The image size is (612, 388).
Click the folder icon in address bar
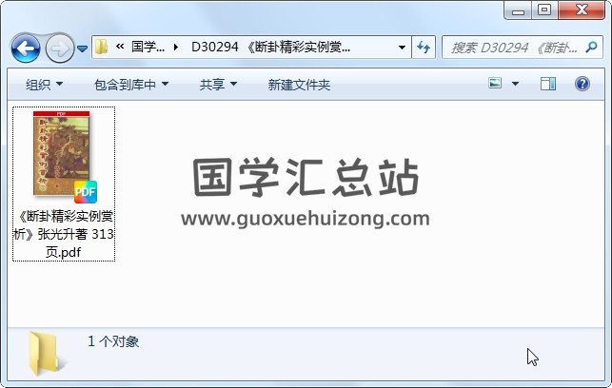point(102,48)
